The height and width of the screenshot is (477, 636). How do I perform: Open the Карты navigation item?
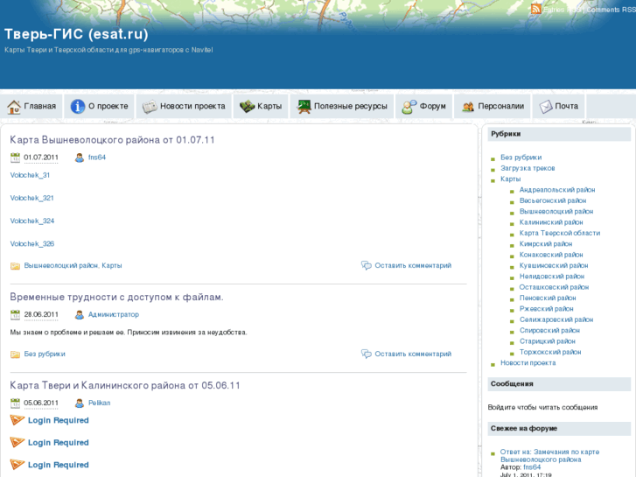tap(261, 107)
